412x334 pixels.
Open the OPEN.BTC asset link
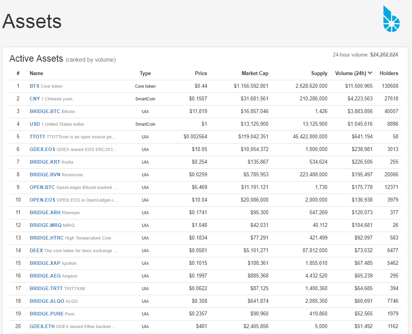(42, 187)
